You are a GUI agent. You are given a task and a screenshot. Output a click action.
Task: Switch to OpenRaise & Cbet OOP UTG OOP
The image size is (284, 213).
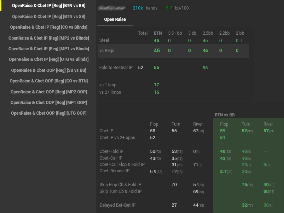pyautogui.click(x=48, y=113)
